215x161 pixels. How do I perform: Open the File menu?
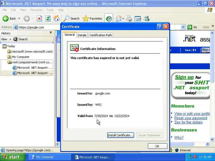5,10
